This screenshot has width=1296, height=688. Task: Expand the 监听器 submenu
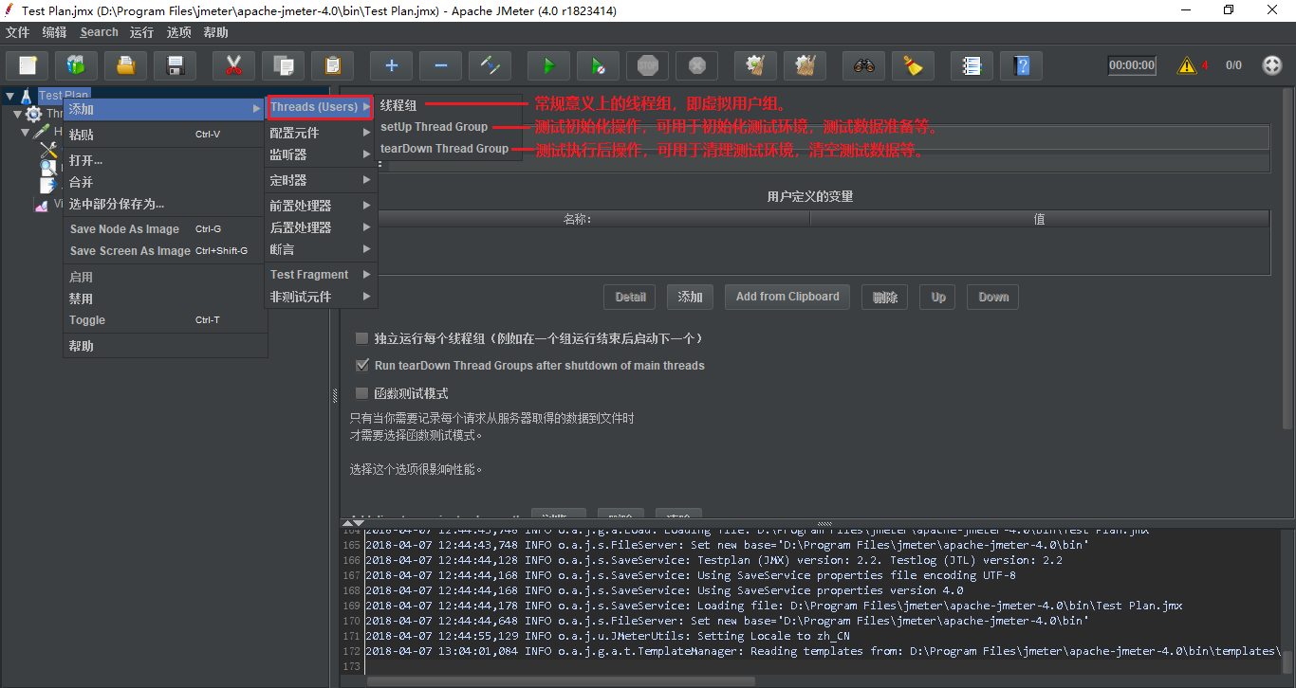321,154
